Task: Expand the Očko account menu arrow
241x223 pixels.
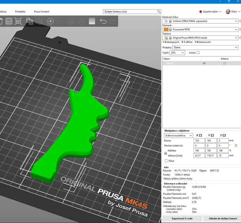Action: [239, 12]
